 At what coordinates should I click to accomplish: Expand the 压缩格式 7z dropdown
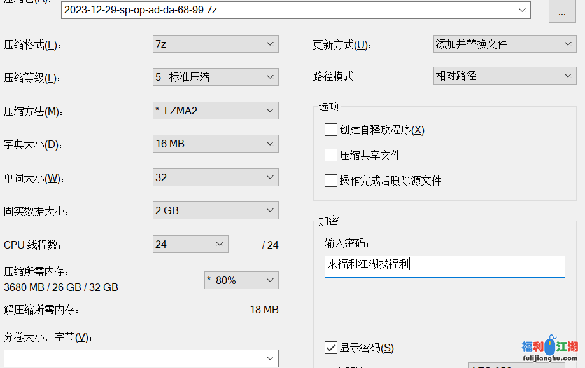215,44
